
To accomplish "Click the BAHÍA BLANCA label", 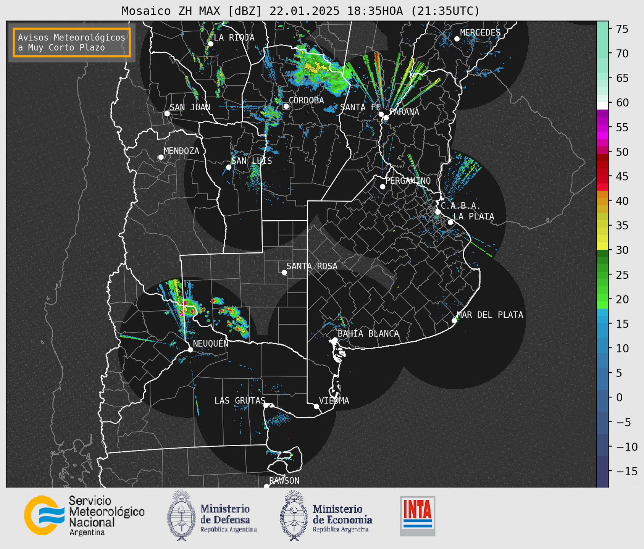I will coord(368,334).
